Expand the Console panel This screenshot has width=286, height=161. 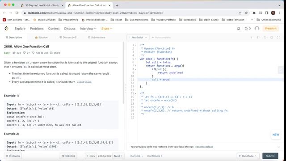tap(136, 156)
